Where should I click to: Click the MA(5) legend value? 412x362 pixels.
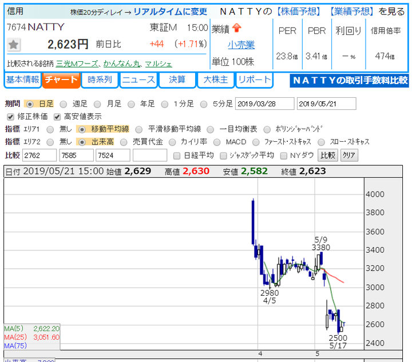(46, 329)
